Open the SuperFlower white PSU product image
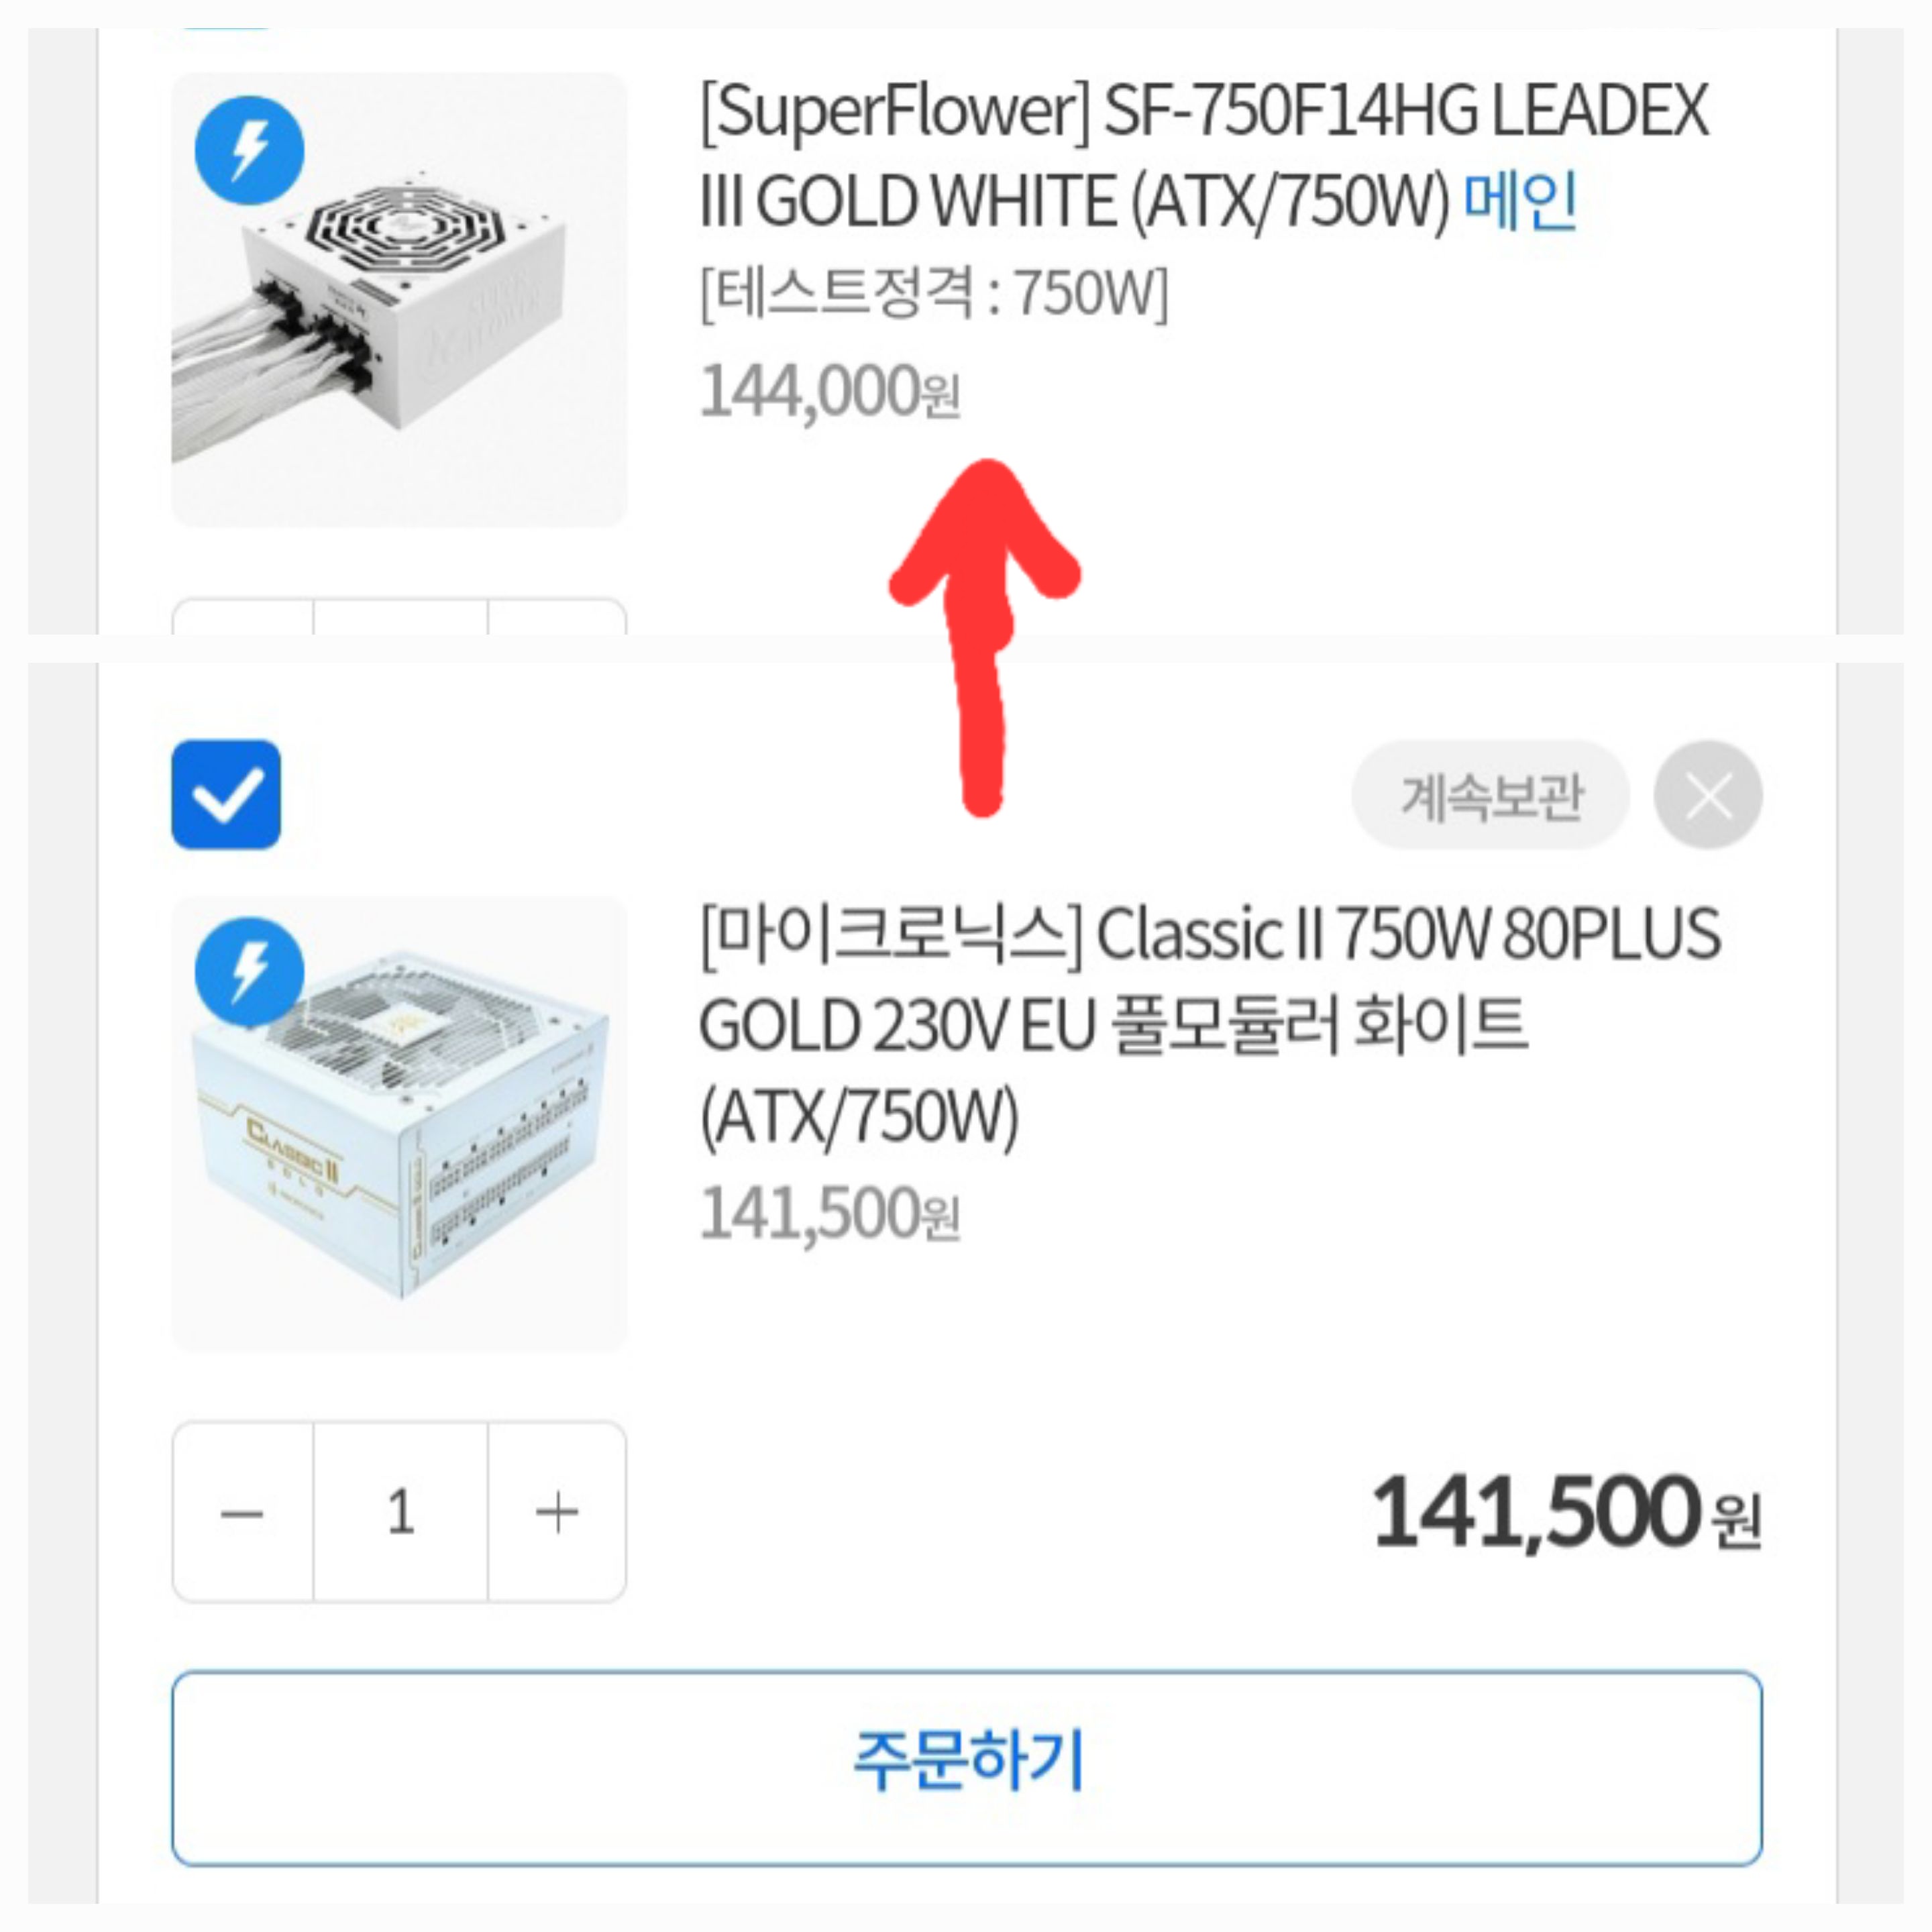Image resolution: width=1932 pixels, height=1932 pixels. (399, 300)
